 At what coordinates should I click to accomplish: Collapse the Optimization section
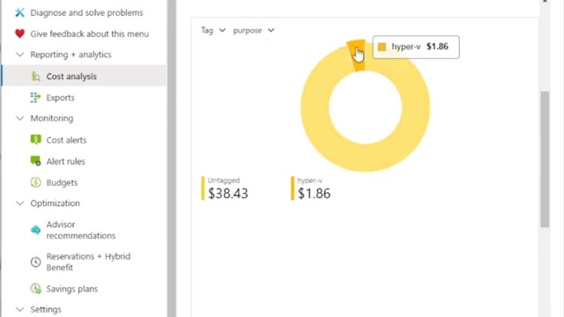tap(19, 203)
